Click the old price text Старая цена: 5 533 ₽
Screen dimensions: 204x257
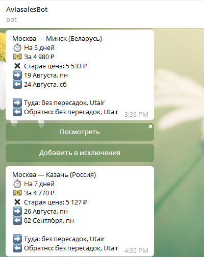(56, 66)
